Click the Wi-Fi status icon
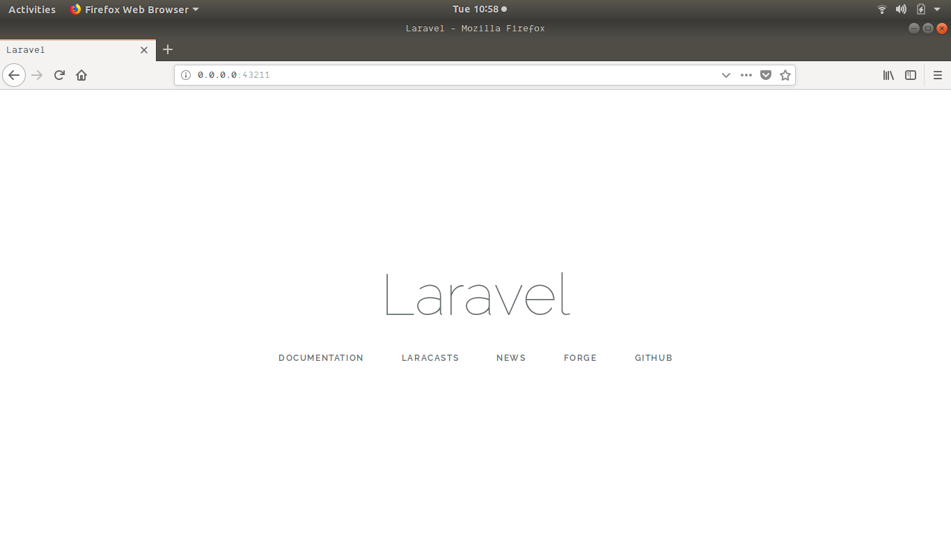 882,10
